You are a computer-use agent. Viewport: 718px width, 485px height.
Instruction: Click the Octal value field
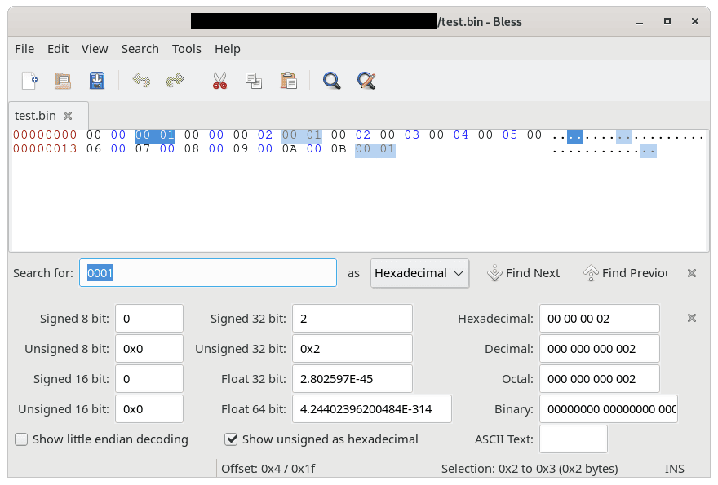point(600,379)
